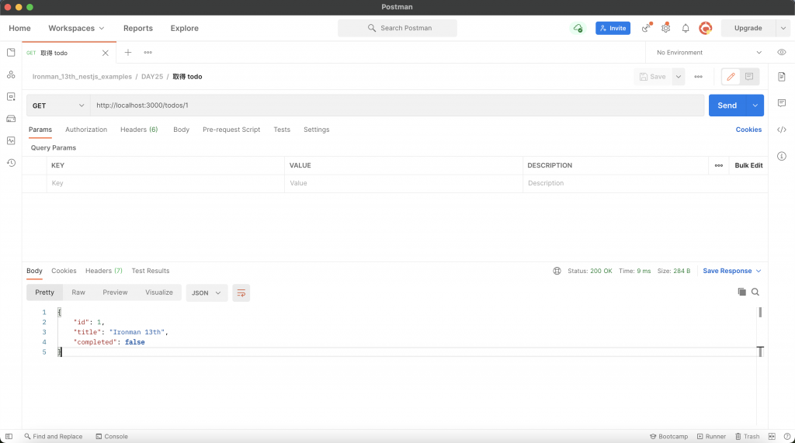Click the capture requests satellite icon
Image resolution: width=795 pixels, height=443 pixels.
click(x=647, y=28)
